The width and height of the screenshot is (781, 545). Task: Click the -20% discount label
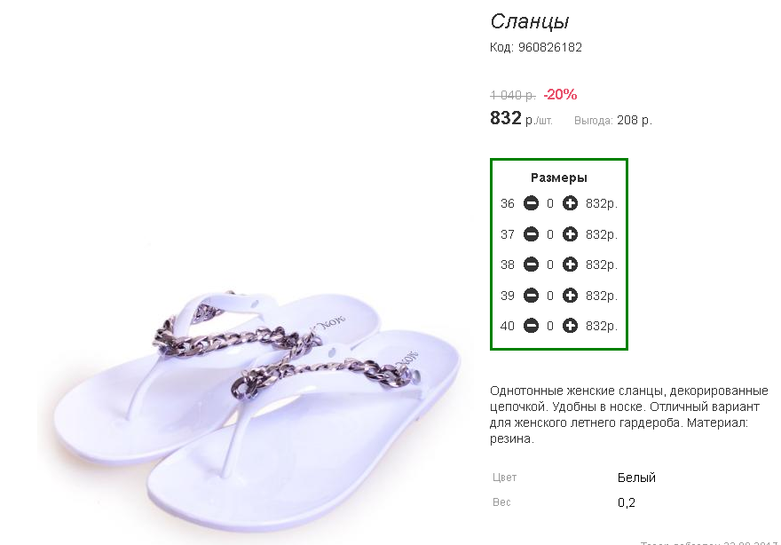pyautogui.click(x=560, y=94)
